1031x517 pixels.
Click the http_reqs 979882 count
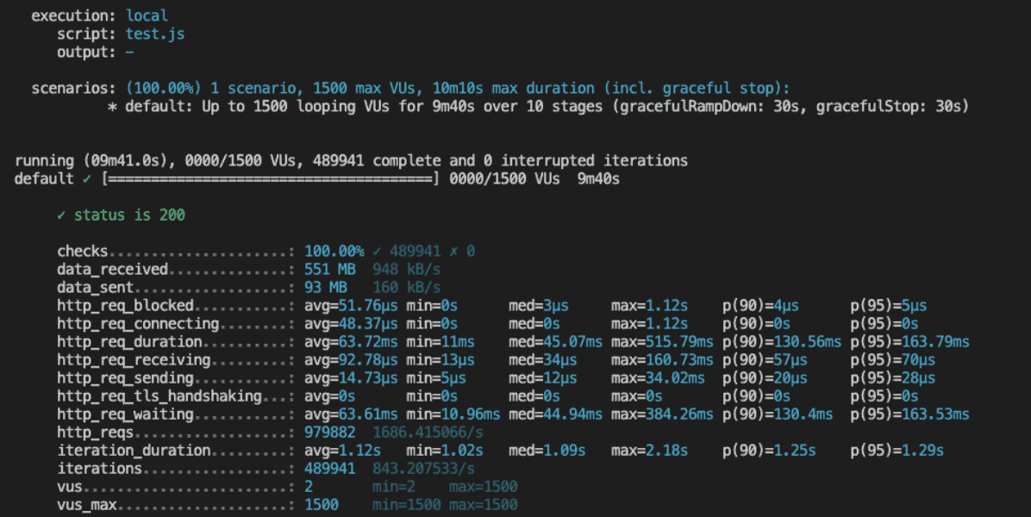(x=330, y=433)
